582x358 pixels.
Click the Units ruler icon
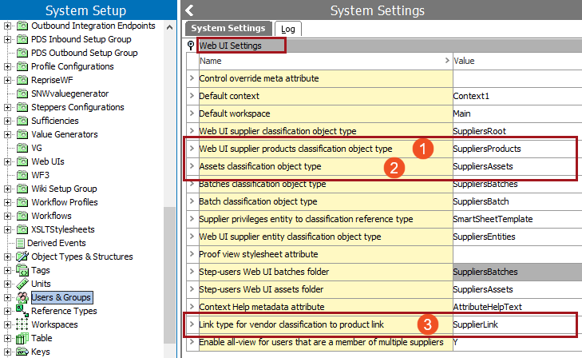(x=22, y=284)
